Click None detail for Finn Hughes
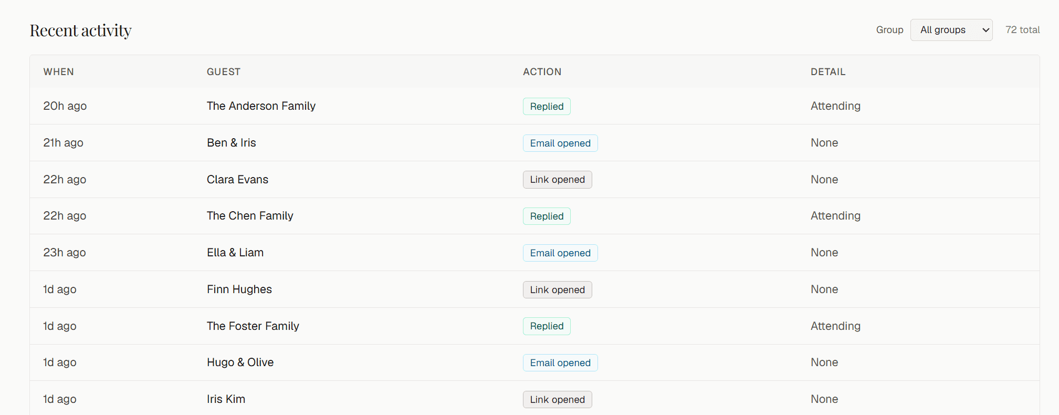This screenshot has width=1059, height=415. click(x=824, y=289)
